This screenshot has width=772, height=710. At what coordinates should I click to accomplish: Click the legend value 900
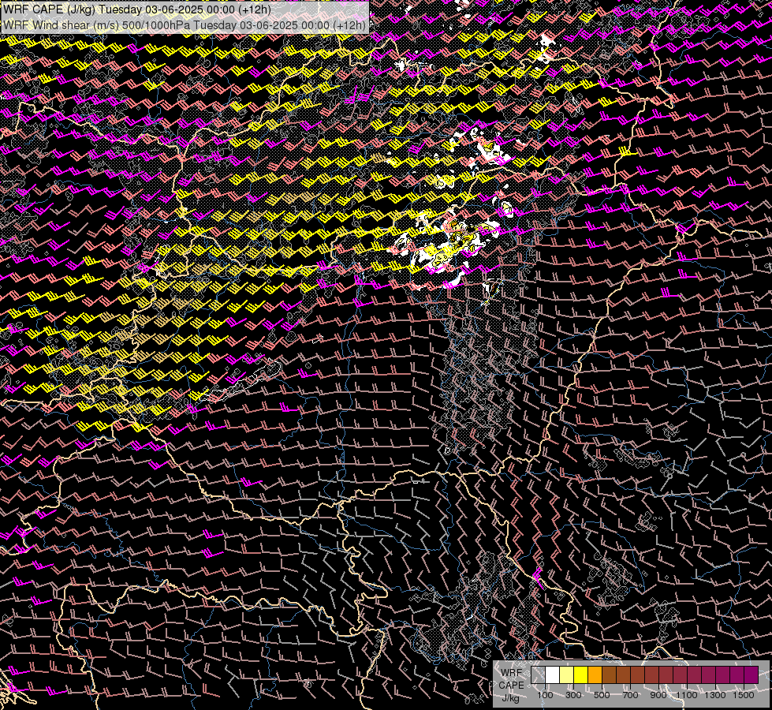658,695
